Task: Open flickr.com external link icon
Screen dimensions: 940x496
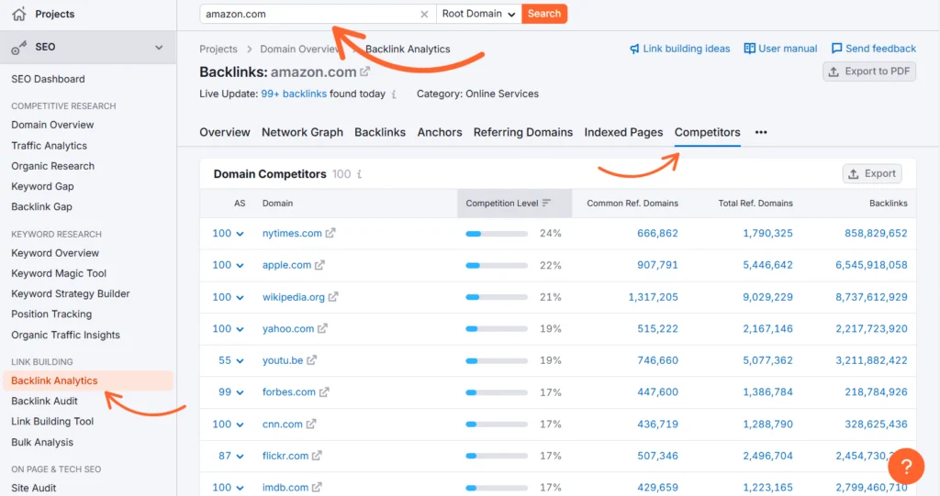Action: [317, 456]
